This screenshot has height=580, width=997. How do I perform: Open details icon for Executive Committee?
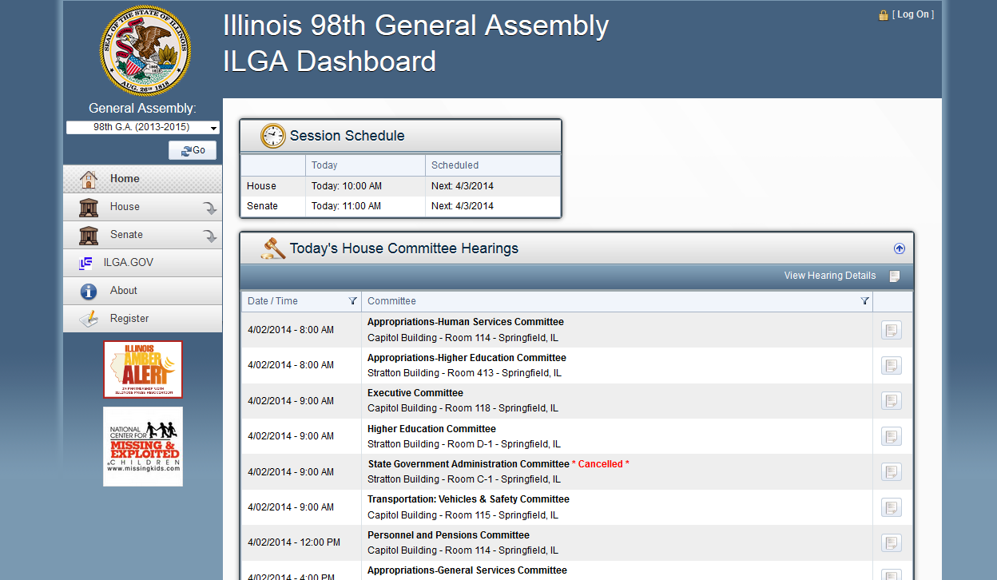coord(892,400)
